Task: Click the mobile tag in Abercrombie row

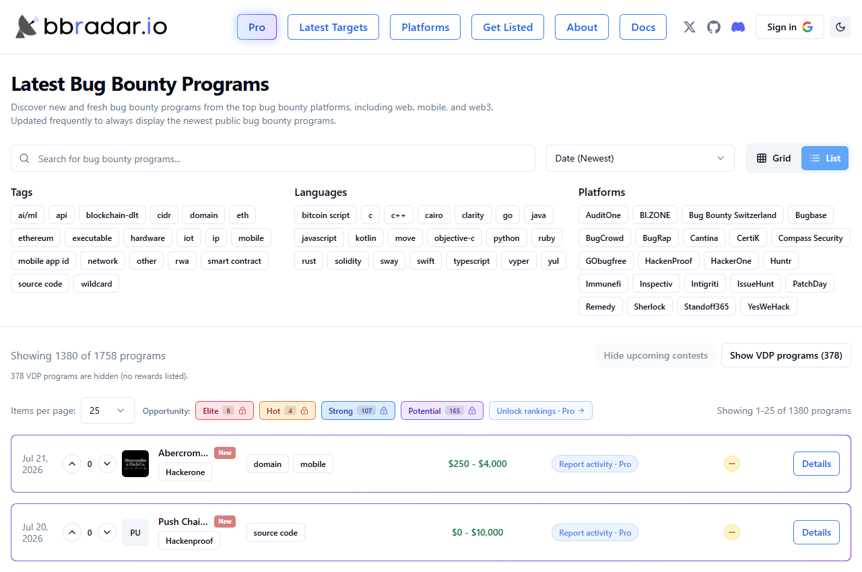Action: [313, 464]
